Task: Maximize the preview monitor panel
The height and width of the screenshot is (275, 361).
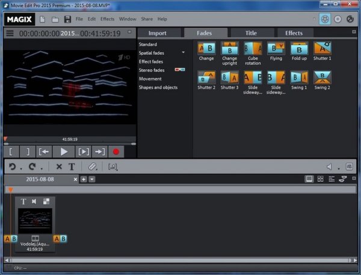Action: click(129, 32)
